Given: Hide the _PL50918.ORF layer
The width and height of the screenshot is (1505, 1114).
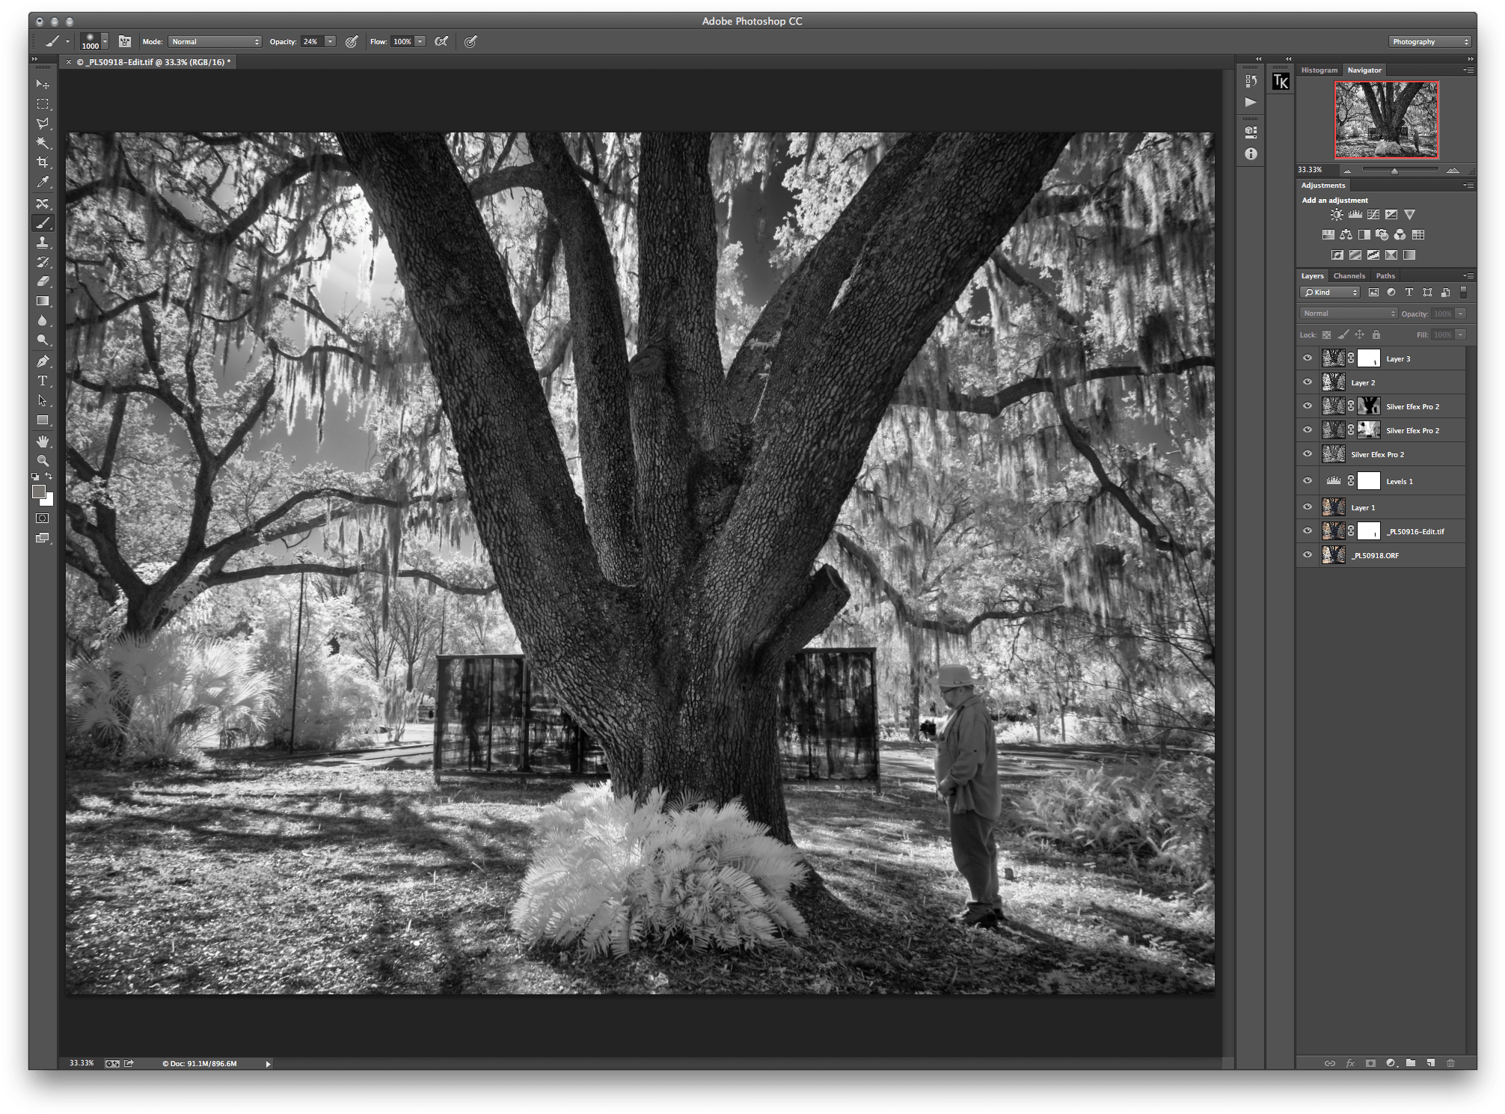Looking at the screenshot, I should point(1308,555).
